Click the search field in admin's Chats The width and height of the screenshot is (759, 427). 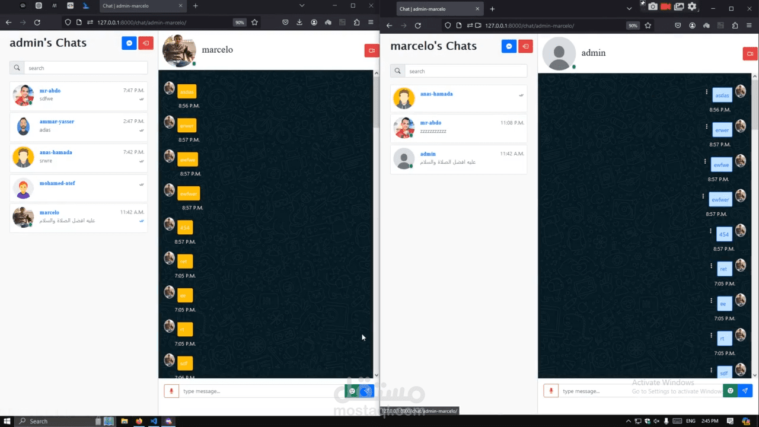coord(85,68)
